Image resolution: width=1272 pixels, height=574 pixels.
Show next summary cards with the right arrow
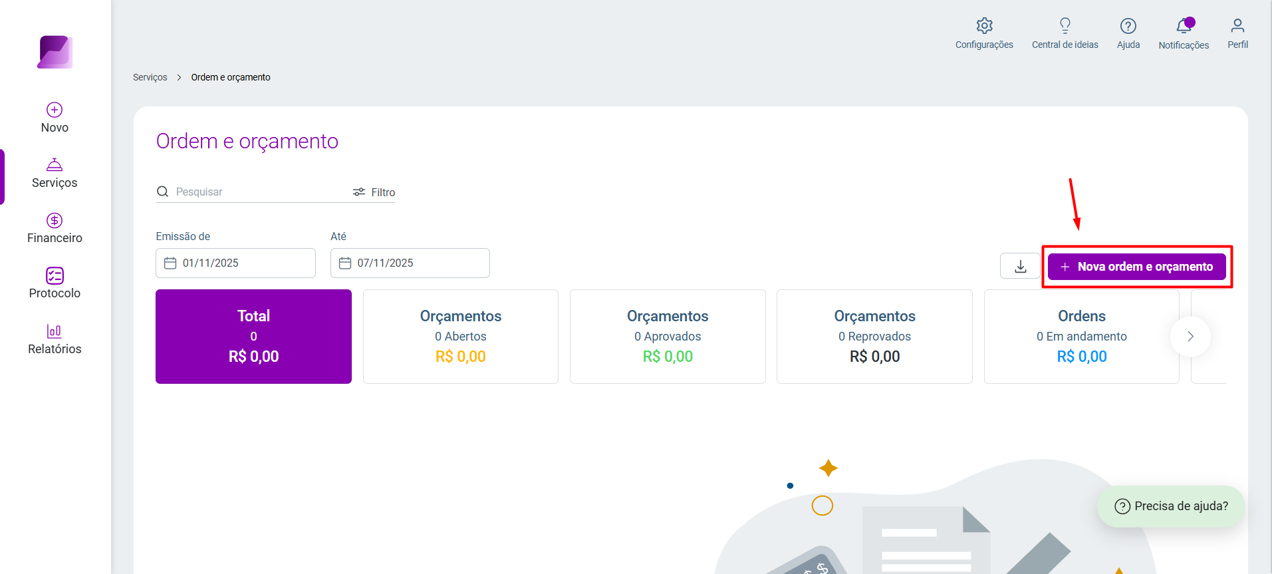1190,337
